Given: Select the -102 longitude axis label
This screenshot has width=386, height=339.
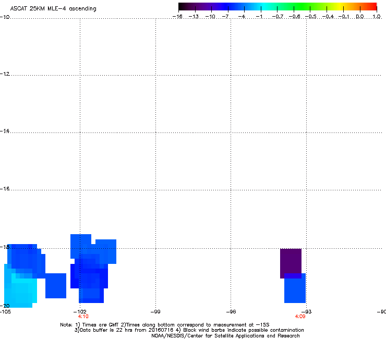Looking at the screenshot, I should tap(80, 312).
